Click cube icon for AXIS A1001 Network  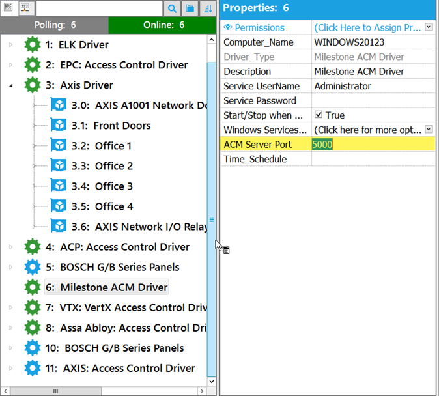click(x=59, y=105)
